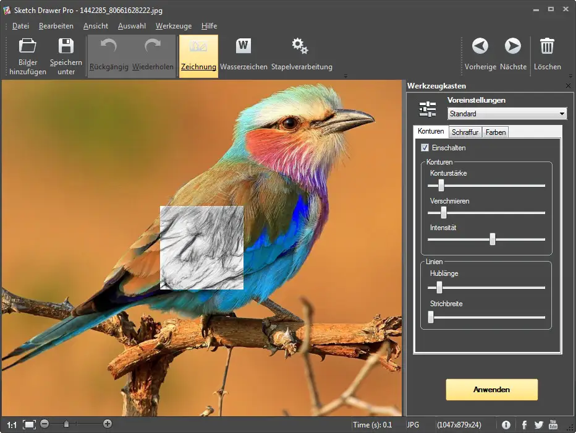This screenshot has width=576, height=433.
Task: Click the JPG format status text
Action: pyautogui.click(x=413, y=425)
